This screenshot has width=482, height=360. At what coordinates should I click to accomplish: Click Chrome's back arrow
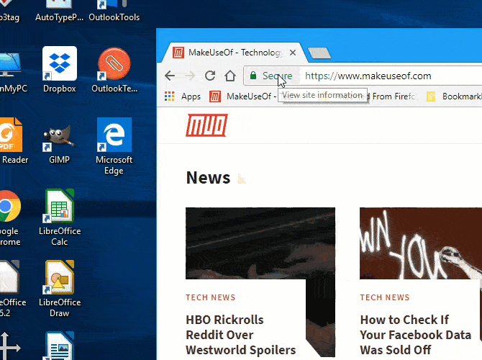pyautogui.click(x=170, y=76)
